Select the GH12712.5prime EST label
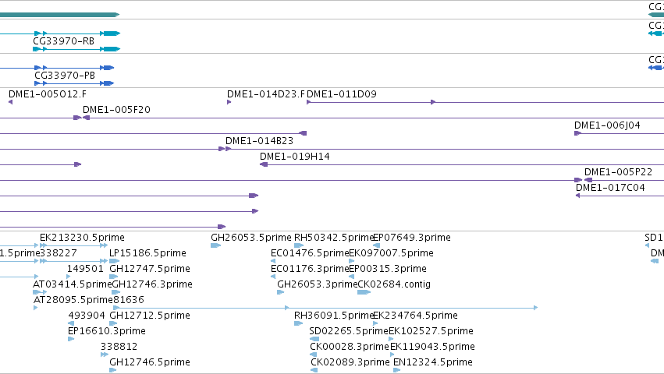The image size is (664, 374). 150,316
